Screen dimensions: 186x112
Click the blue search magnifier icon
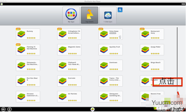(120, 10)
